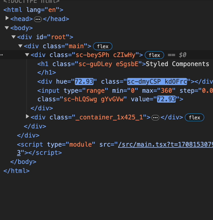Image resolution: width=213 pixels, height=220 pixels.
Task: Expand the _container_1x425_1 div
Action: click(x=27, y=117)
